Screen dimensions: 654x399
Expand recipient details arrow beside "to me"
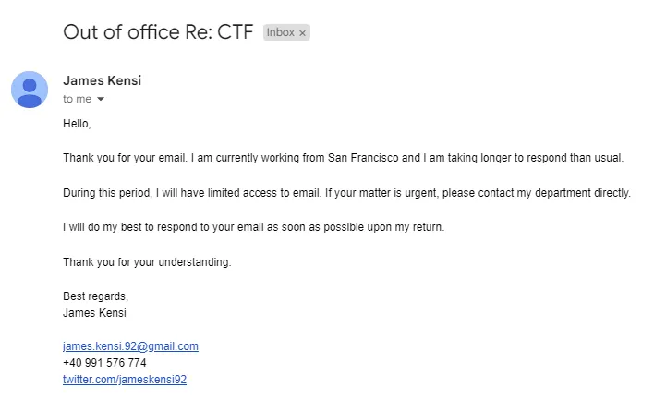(101, 99)
